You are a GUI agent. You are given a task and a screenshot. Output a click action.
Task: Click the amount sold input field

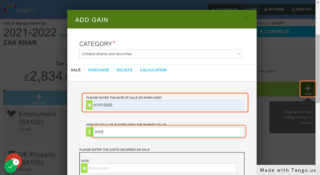pos(169,132)
